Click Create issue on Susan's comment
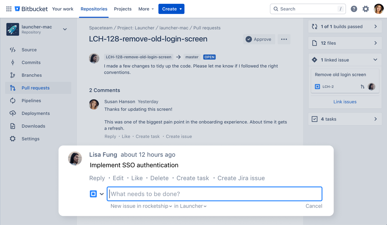The width and height of the screenshot is (387, 225). coord(179,136)
